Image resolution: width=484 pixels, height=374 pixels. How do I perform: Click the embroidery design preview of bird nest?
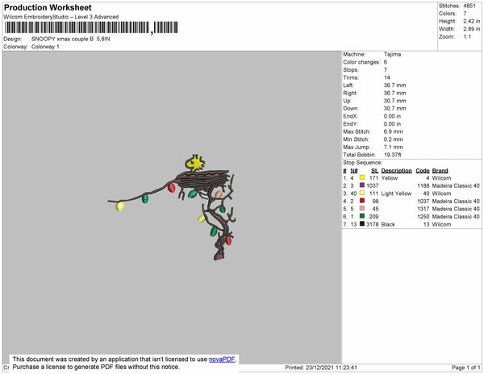coord(173,207)
